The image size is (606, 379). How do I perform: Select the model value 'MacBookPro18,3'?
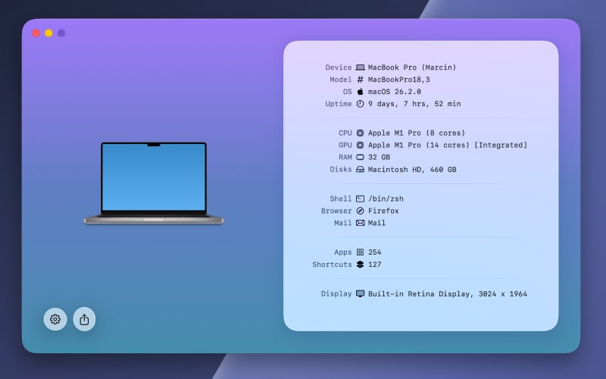point(399,80)
